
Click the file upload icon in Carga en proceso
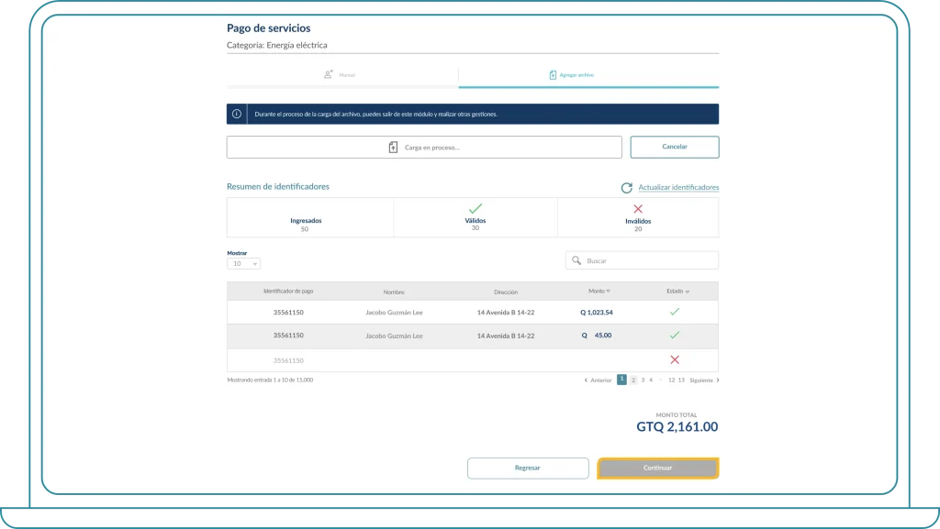point(394,148)
